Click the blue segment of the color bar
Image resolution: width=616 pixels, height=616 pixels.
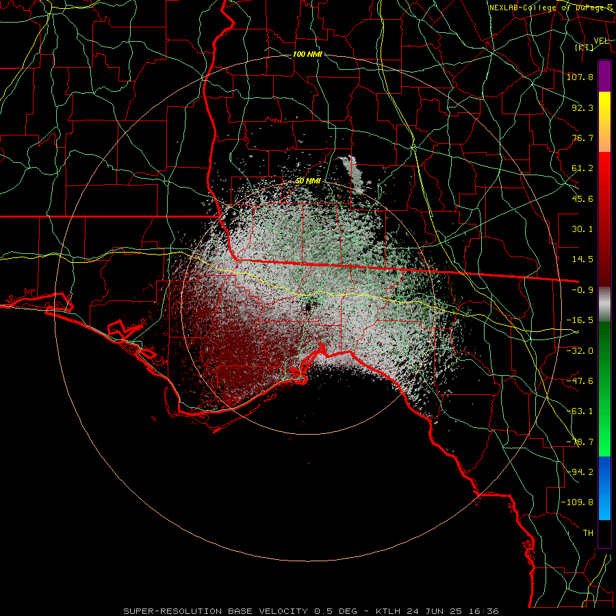604,488
